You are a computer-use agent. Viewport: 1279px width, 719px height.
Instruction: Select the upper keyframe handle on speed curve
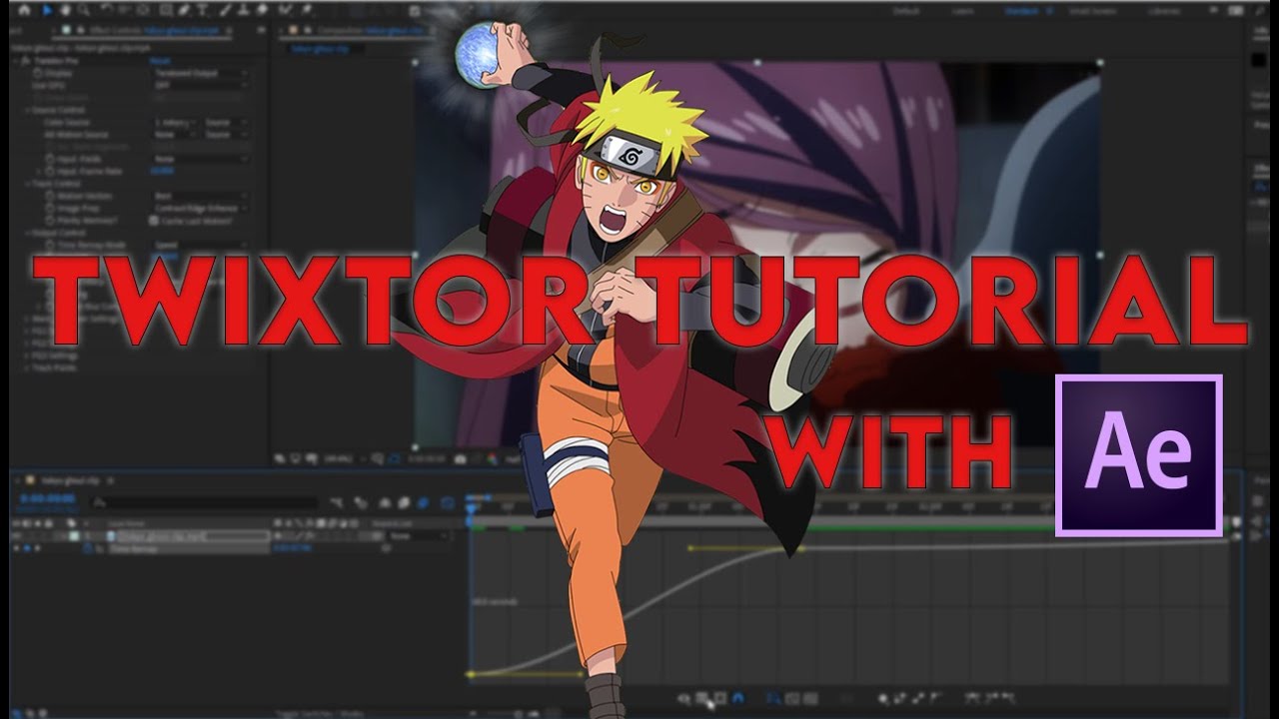(689, 548)
